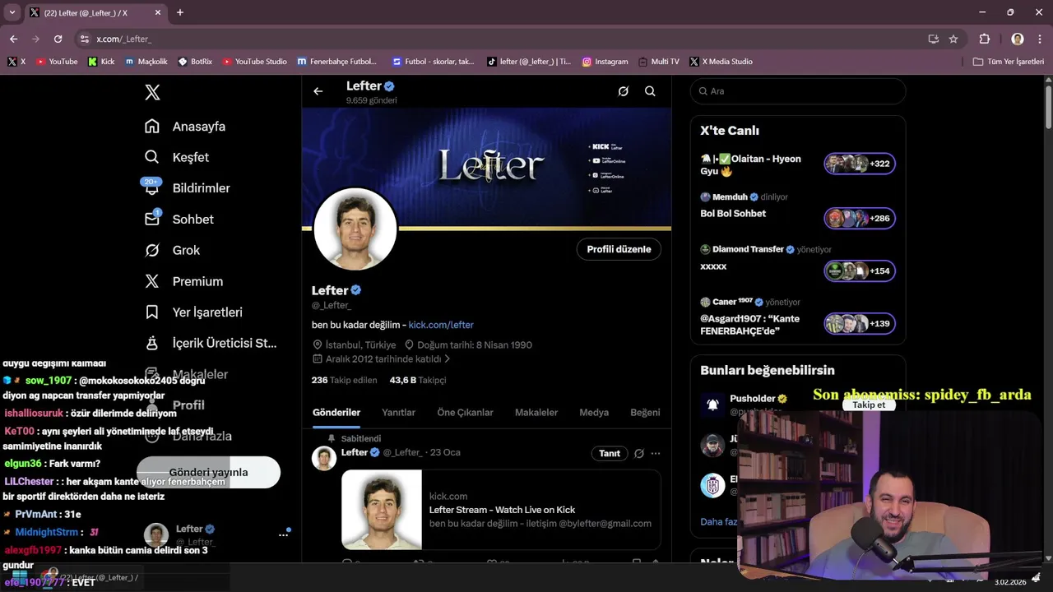
Task: Open Sohbet messages
Action: click(x=179, y=220)
